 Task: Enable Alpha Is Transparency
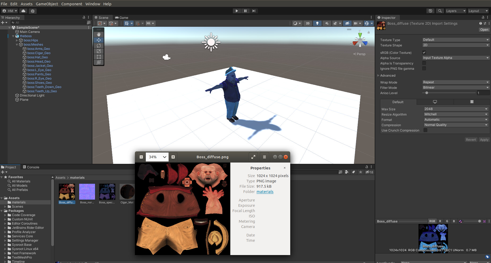pyautogui.click(x=424, y=63)
